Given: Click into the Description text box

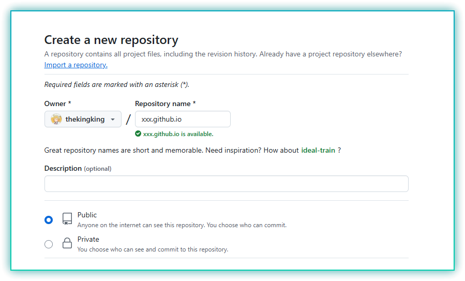Looking at the screenshot, I should tap(226, 184).
